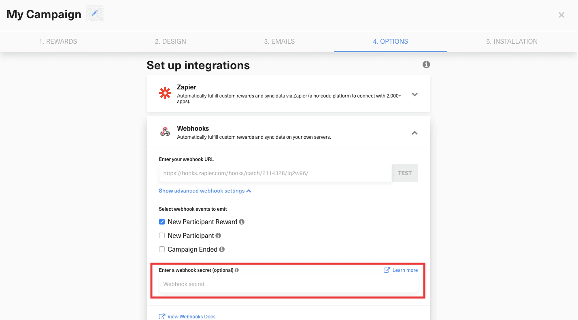Click the info icon next to New Participant Reward
Image resolution: width=578 pixels, height=320 pixels.
pyautogui.click(x=242, y=222)
